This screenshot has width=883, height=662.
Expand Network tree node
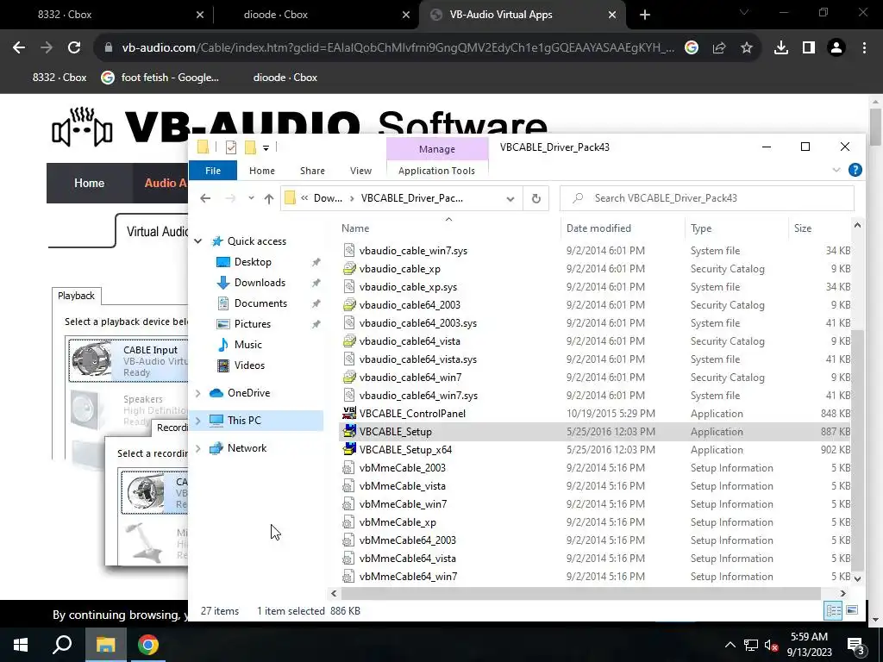(x=198, y=448)
